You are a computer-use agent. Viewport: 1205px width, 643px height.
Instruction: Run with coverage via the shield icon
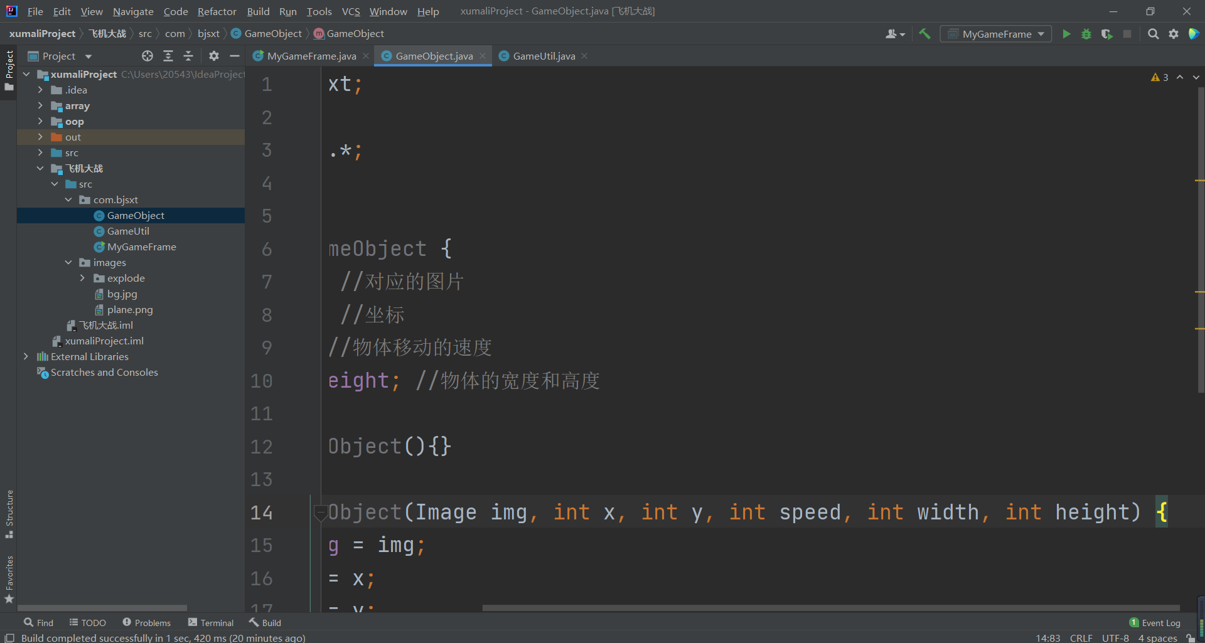pyautogui.click(x=1107, y=34)
